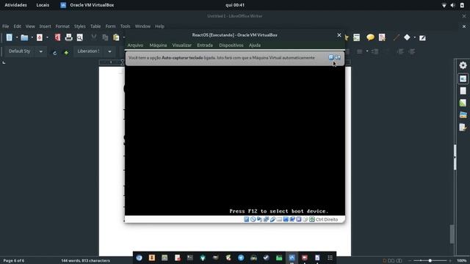Open the sidebar settings gear
Image resolution: width=470 pixels, height=264 pixels.
tap(463, 65)
